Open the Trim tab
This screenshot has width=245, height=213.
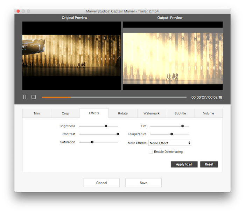(x=37, y=113)
